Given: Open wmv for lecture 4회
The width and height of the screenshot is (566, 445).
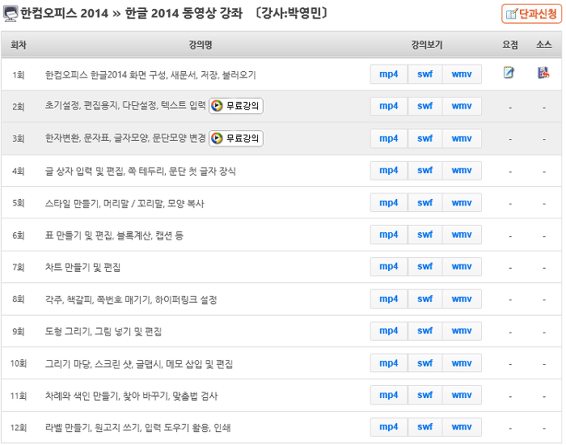Looking at the screenshot, I should click(x=462, y=170).
